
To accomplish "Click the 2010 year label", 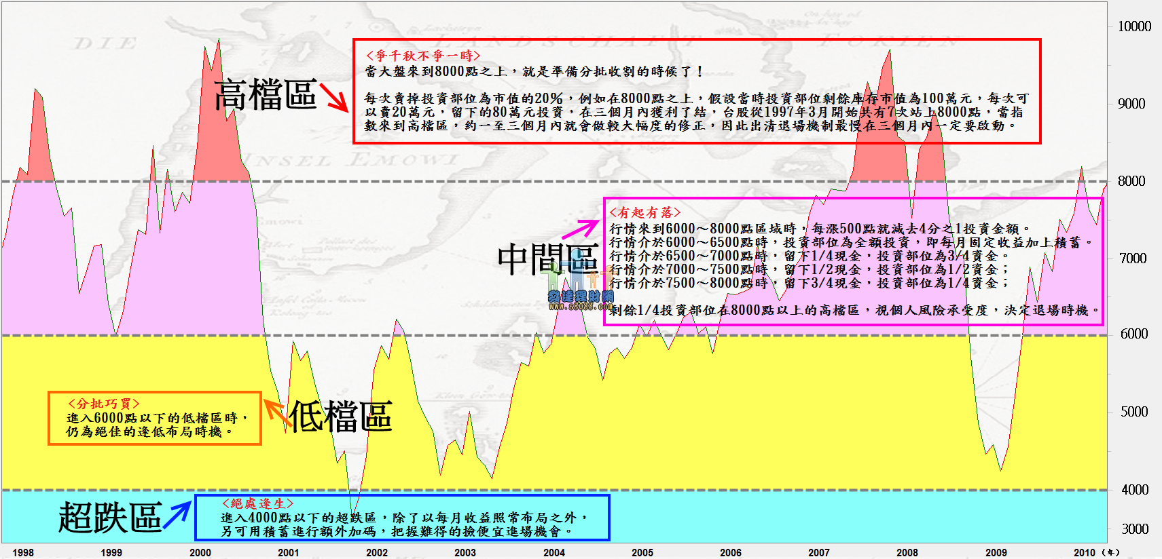I will tap(1085, 552).
